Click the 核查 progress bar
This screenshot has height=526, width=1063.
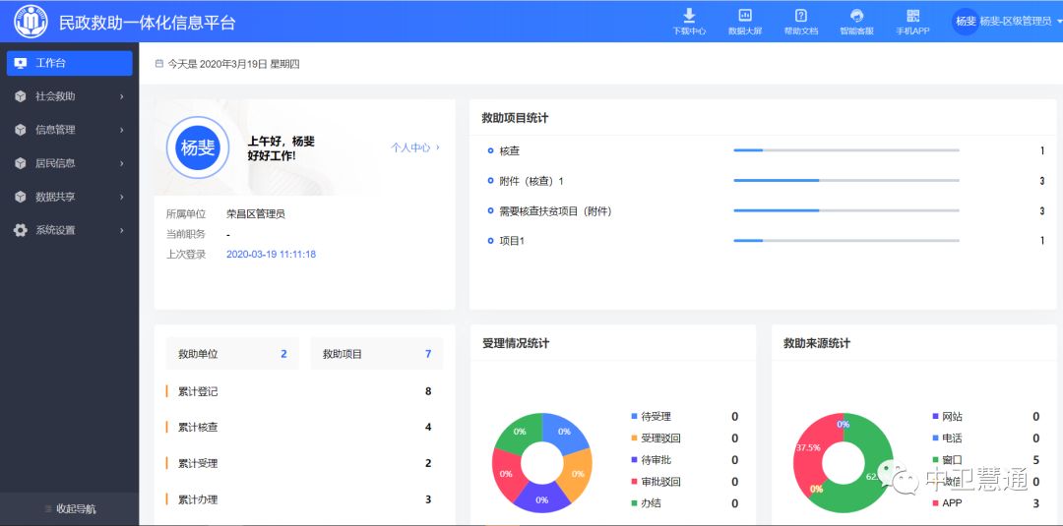[846, 150]
